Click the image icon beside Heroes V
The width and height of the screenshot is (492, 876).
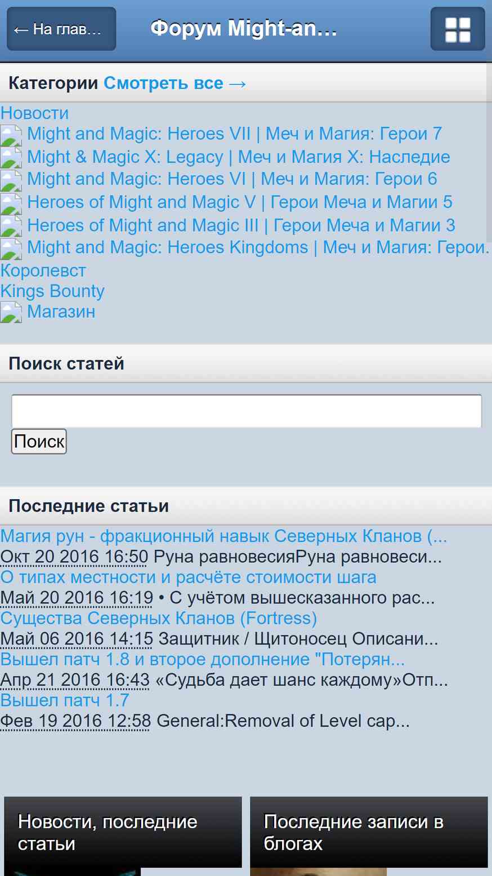point(11,203)
